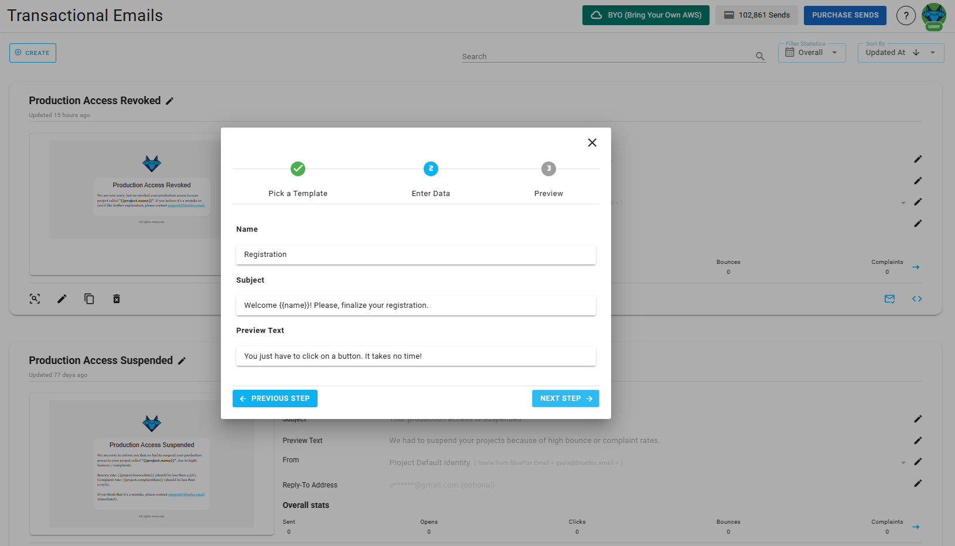Open the help question mark icon
Viewport: 955px width, 546px height.
coord(906,15)
